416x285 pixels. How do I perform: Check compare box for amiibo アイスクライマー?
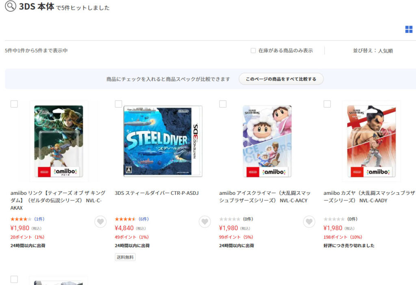pyautogui.click(x=223, y=104)
